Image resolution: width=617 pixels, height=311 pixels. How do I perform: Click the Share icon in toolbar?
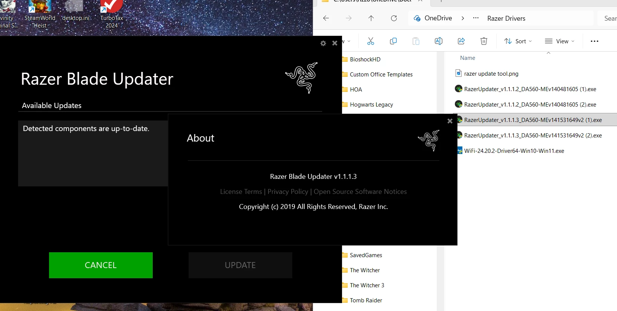[x=461, y=41]
